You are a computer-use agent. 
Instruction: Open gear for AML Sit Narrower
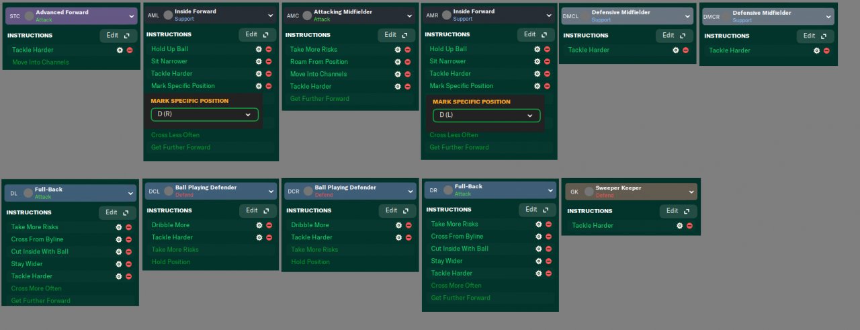tap(259, 61)
